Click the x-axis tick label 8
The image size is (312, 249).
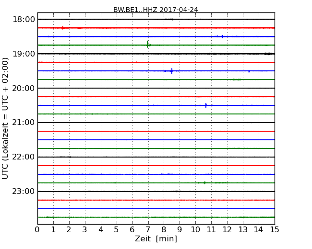pos(164,230)
